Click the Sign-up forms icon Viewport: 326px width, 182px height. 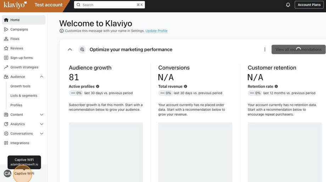[x=6, y=58]
